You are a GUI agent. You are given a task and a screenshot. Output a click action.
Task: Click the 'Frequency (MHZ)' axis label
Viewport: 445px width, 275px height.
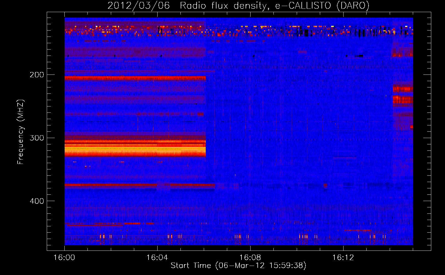pyautogui.click(x=21, y=132)
